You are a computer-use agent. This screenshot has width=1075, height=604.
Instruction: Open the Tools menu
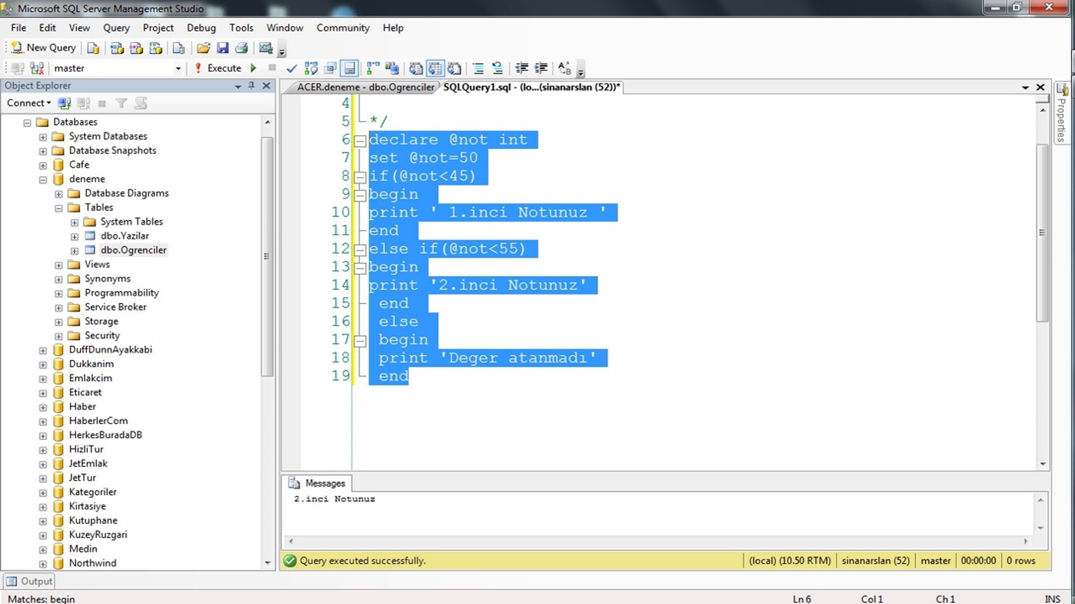[x=241, y=28]
